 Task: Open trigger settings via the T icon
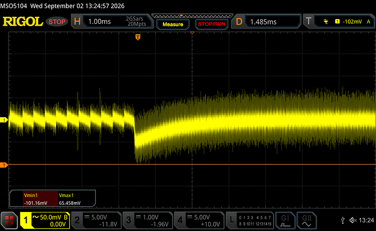pyautogui.click(x=308, y=21)
